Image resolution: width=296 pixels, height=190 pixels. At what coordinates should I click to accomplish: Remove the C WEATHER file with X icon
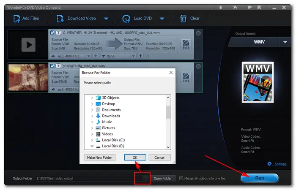click(198, 33)
